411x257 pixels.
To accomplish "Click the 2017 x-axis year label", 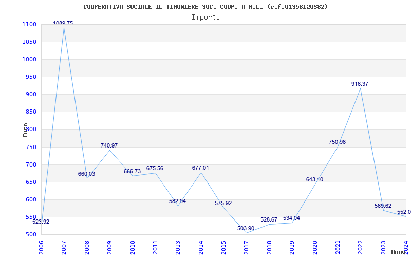I will tap(247, 248).
